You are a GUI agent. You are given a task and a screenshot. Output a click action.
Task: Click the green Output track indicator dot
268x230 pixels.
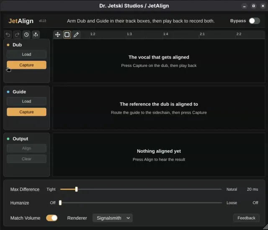(x=8, y=139)
